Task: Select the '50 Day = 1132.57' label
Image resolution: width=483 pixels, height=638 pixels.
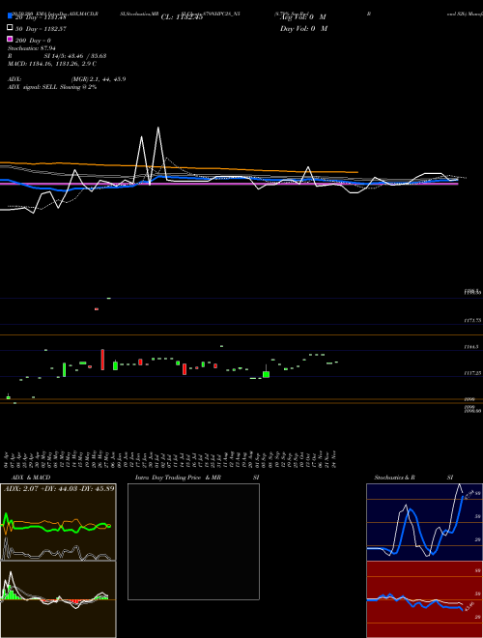Action: (41, 29)
